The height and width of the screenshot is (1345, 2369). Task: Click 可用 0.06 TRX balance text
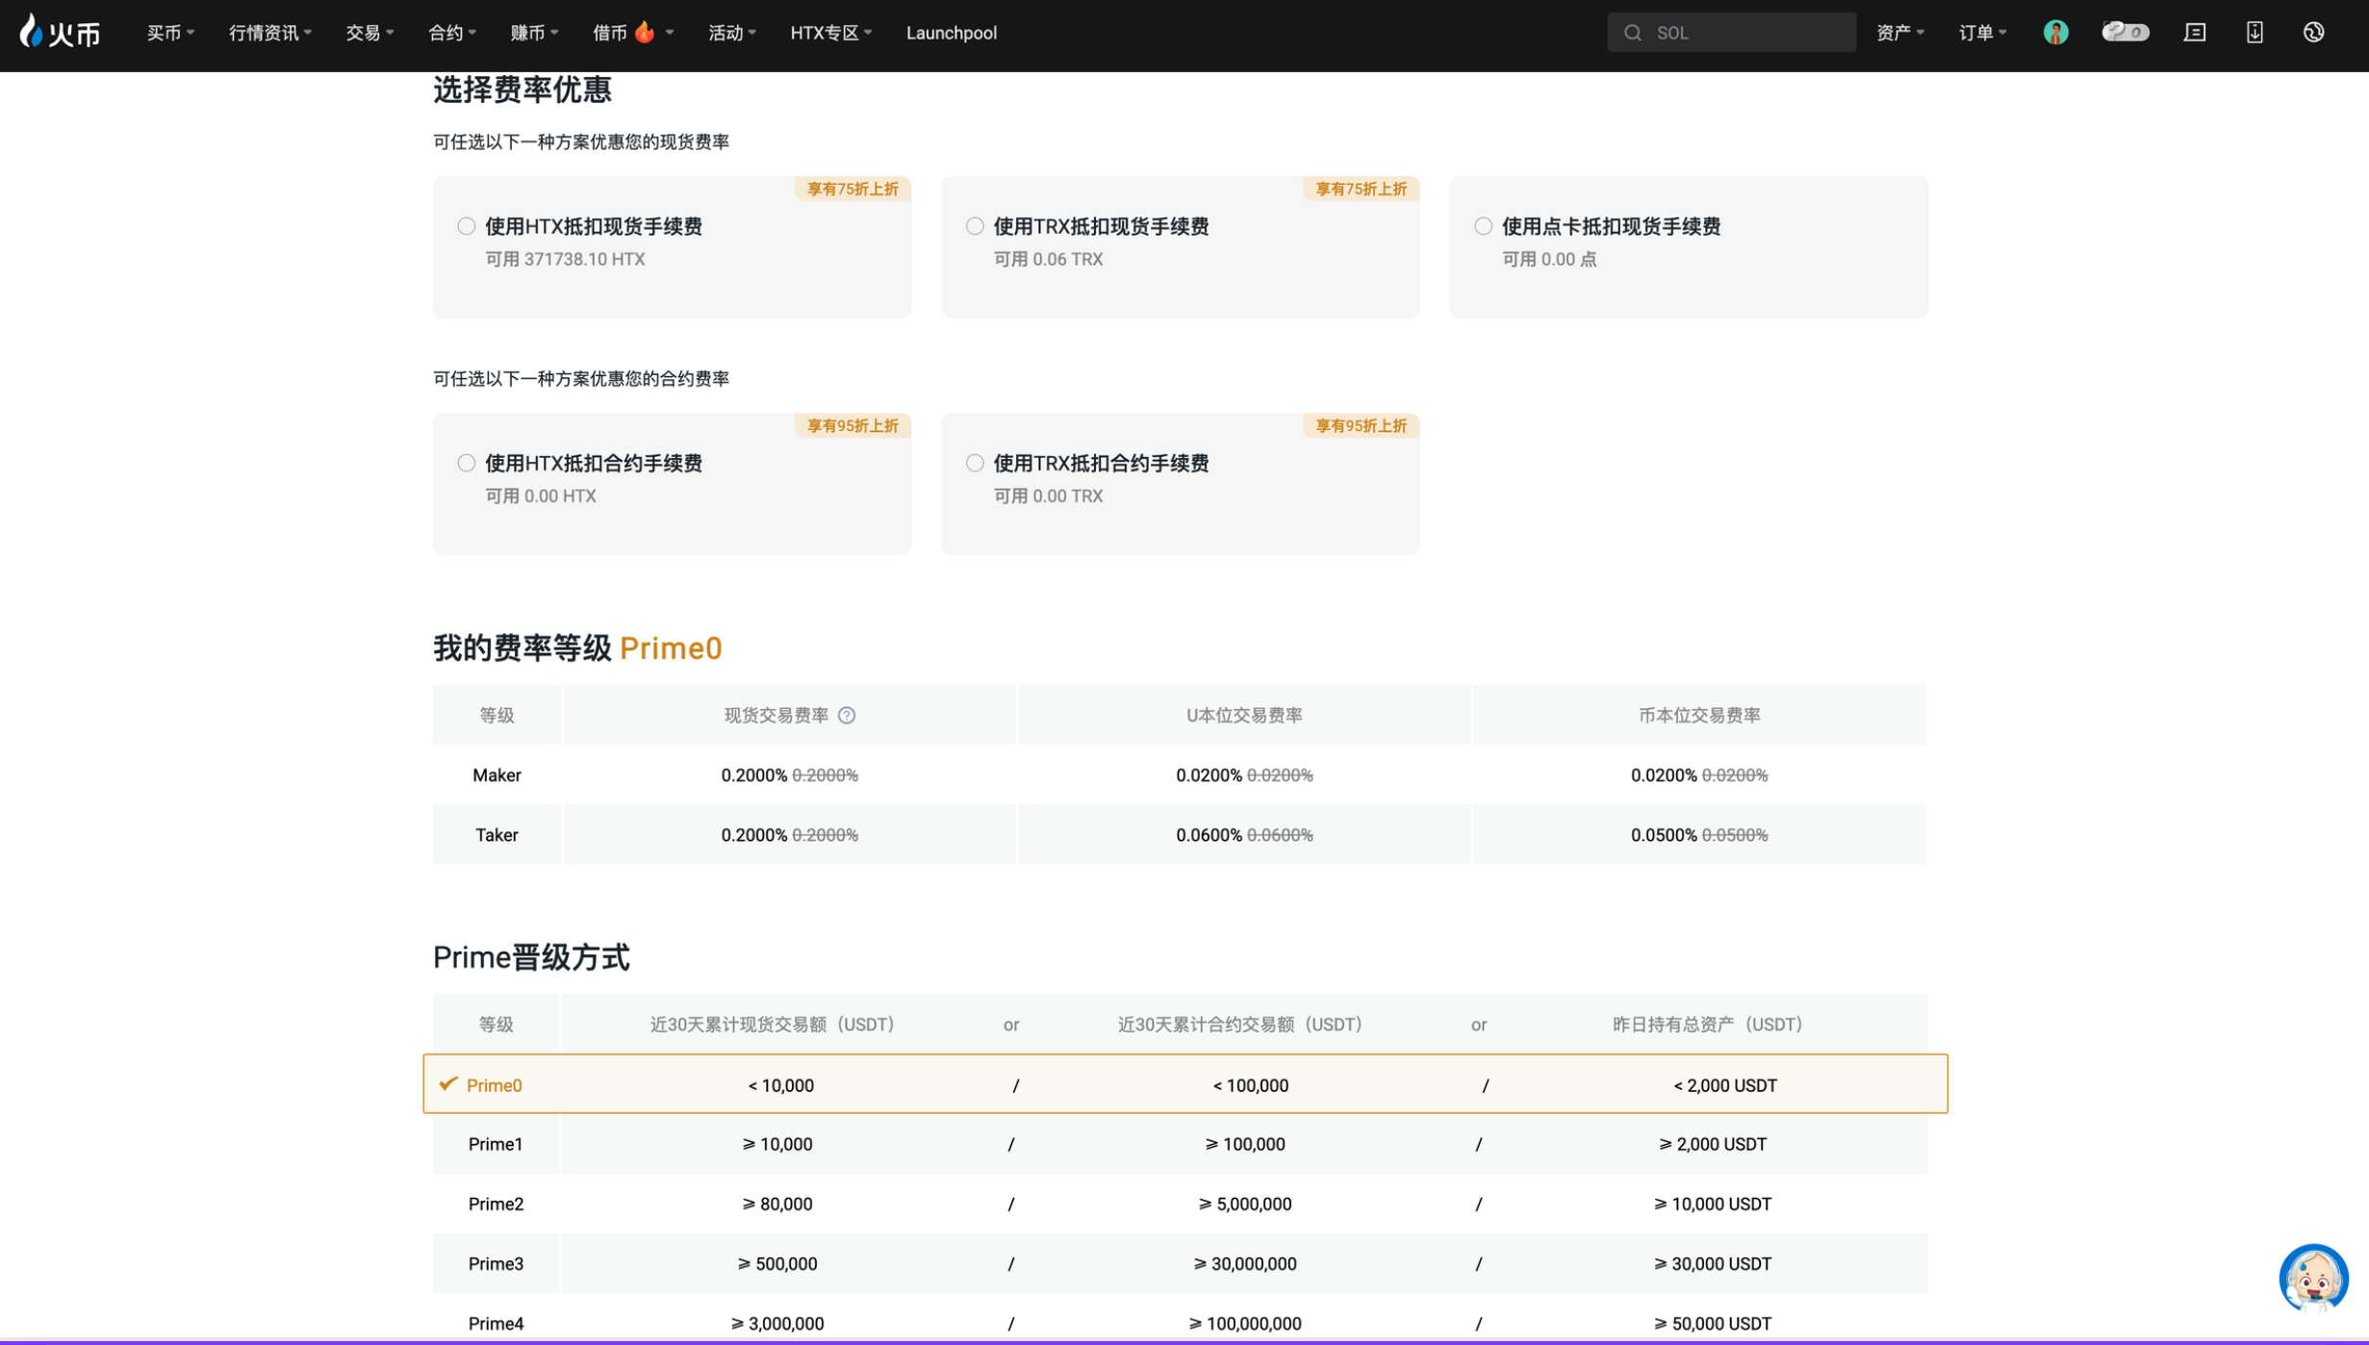1048,259
